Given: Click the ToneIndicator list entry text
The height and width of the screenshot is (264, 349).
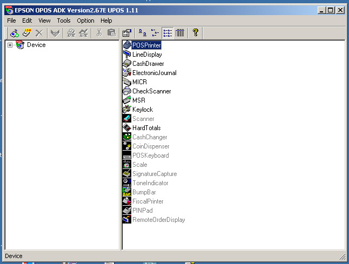Looking at the screenshot, I should point(151,183).
